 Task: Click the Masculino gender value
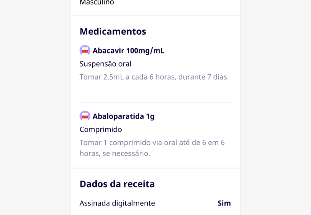point(97,3)
